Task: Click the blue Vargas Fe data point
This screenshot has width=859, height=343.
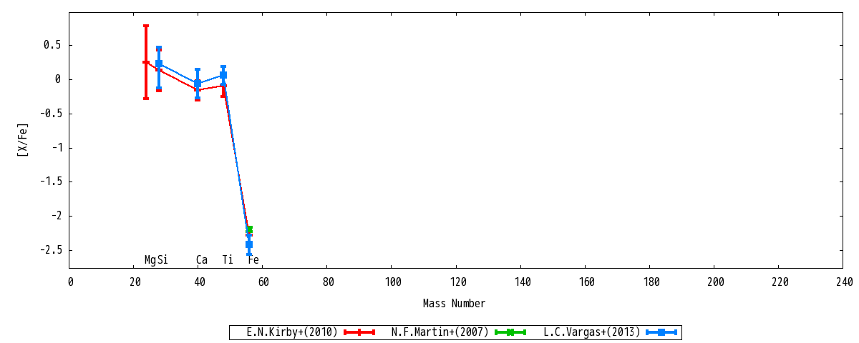Action: [x=249, y=244]
